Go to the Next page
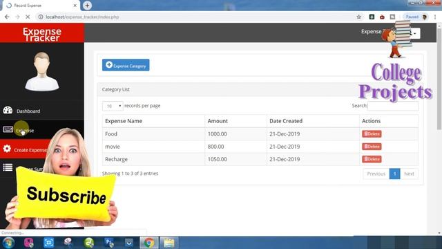Viewport: 442px width, 249px height. coord(409,174)
